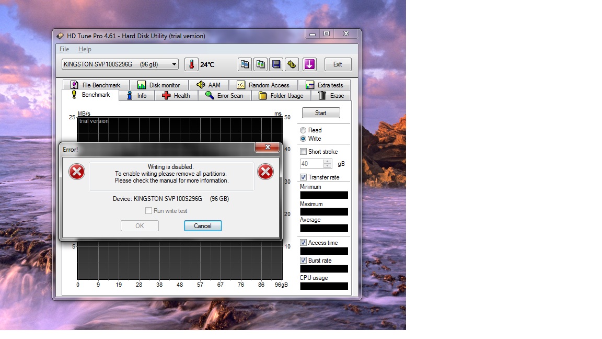The image size is (602, 339).
Task: Toggle the Access time checkbox
Action: 303,243
